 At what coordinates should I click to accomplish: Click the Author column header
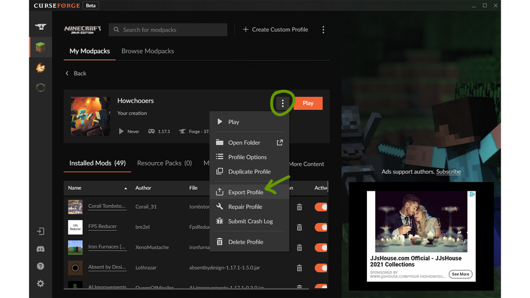point(143,188)
